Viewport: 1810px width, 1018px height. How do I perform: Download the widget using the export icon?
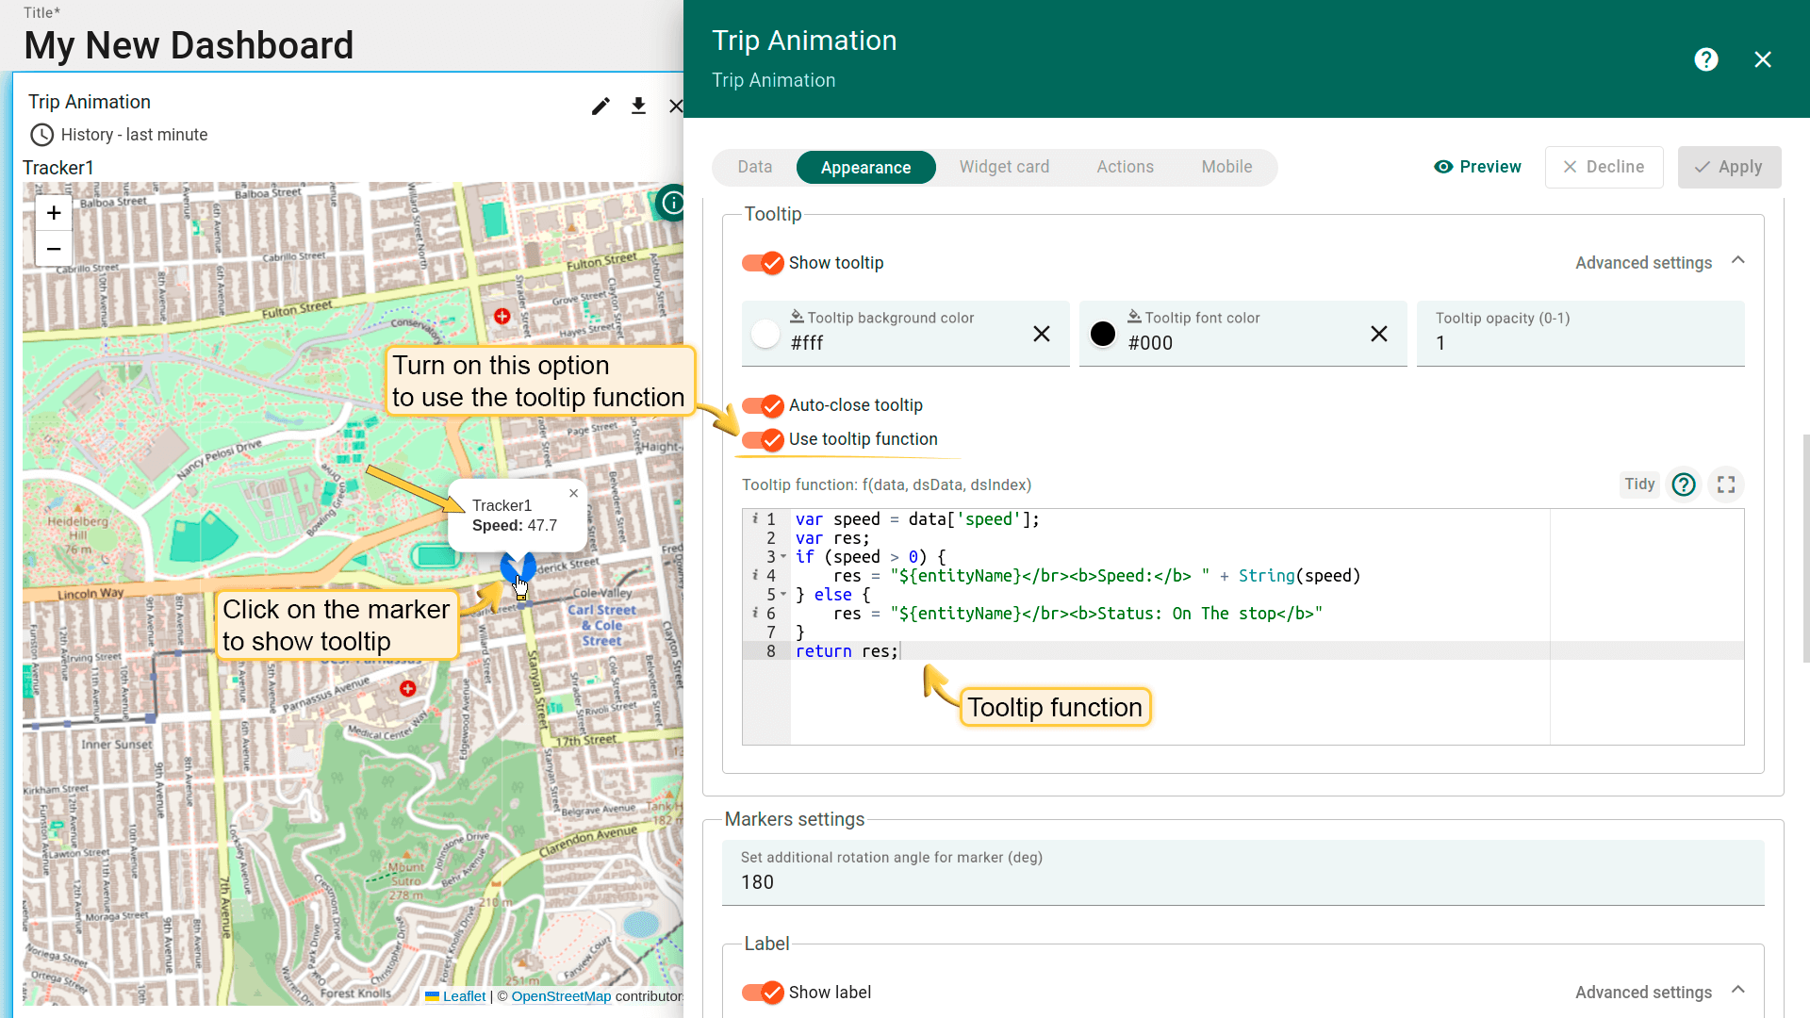pos(638,106)
